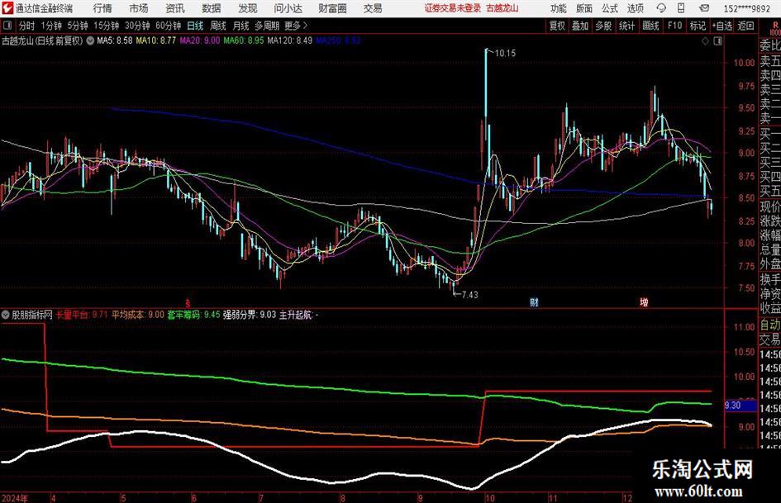Toggle the left panel layout icon

coord(7,26)
